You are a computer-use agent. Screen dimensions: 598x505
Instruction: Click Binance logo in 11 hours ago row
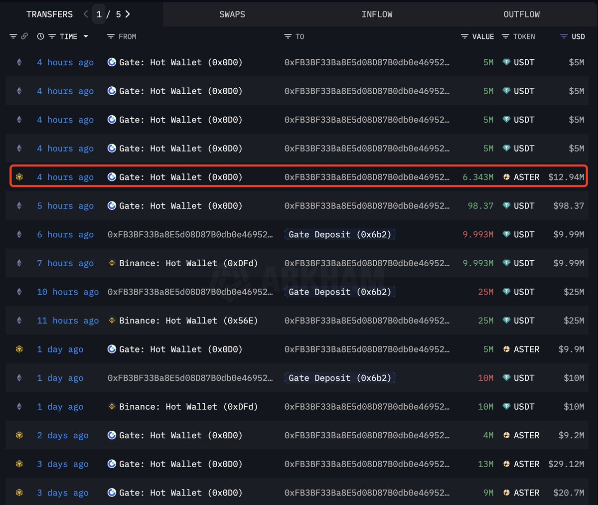pyautogui.click(x=112, y=321)
